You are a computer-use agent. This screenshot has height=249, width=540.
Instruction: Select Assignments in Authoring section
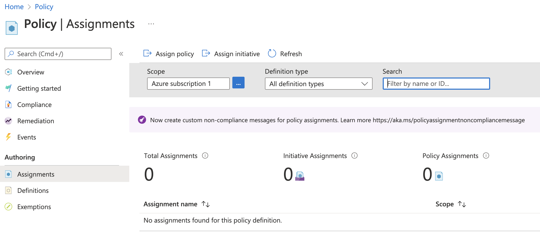click(x=65, y=174)
